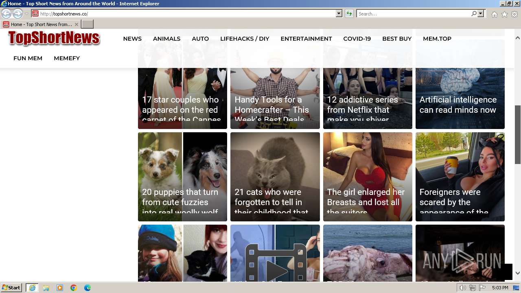Click the page scrollbar up arrow
The image size is (521, 293).
(517, 38)
